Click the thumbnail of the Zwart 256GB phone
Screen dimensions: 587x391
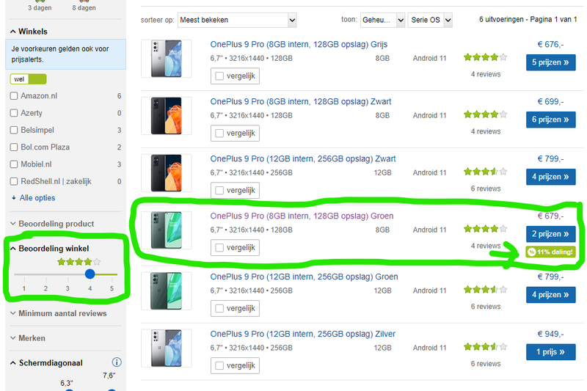point(167,173)
